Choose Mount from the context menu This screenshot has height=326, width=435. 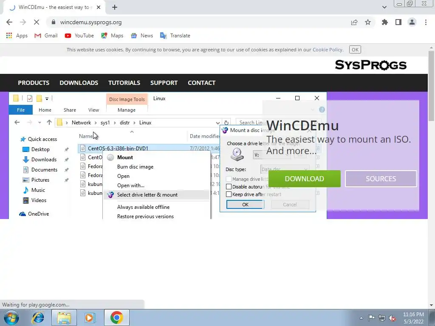tap(125, 157)
